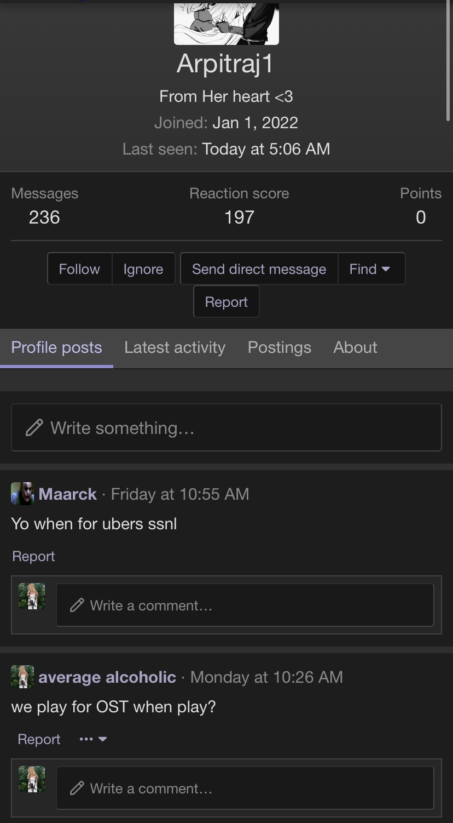Click your avatar beside Maarck's comment box
Image resolution: width=453 pixels, height=823 pixels.
point(32,596)
